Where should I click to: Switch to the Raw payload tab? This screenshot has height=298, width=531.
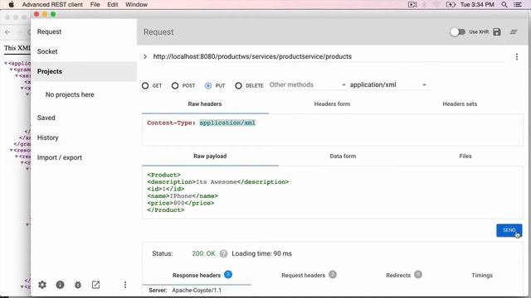tap(210, 156)
